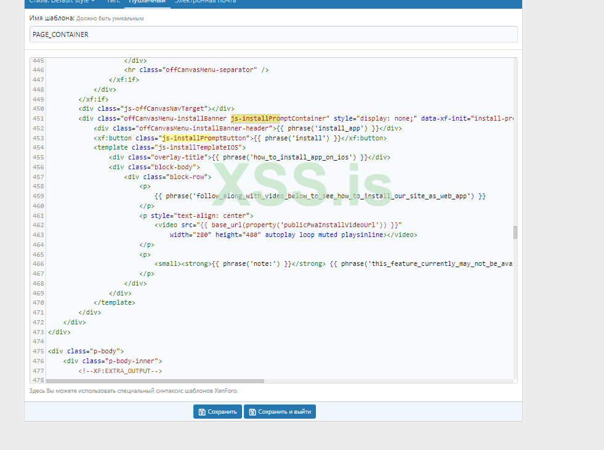The height and width of the screenshot is (450, 604).
Task: Click the follow_along_with_video phrase line
Action: point(320,196)
